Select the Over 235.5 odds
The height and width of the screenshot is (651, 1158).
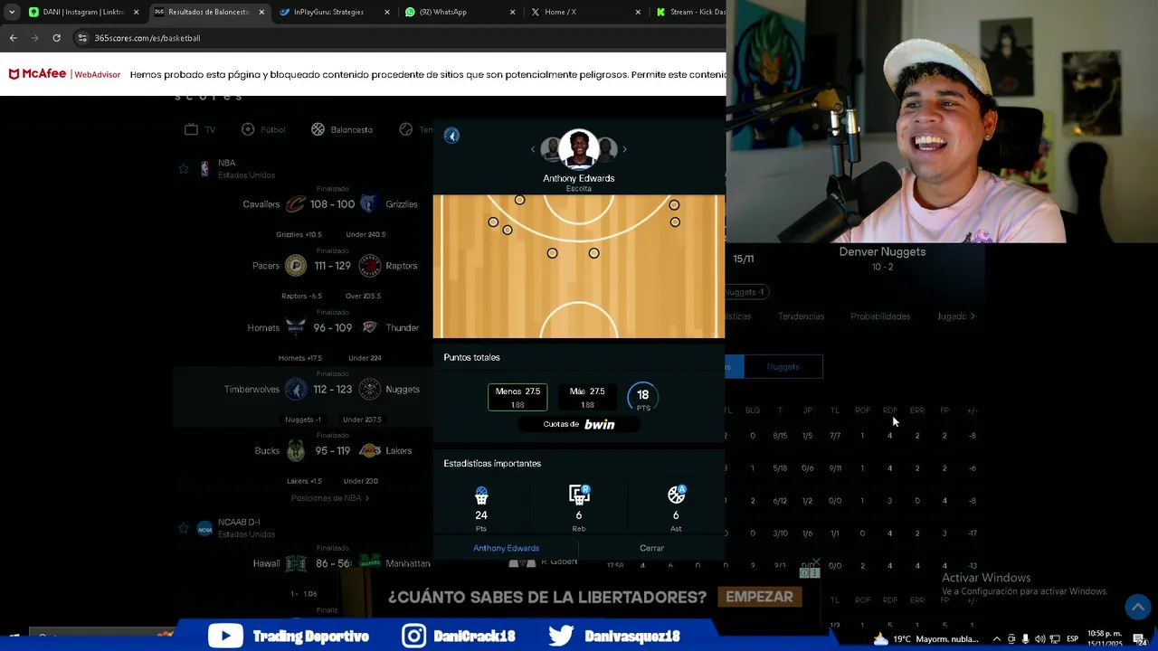[x=363, y=296]
